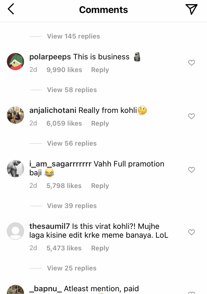
Task: Tap the heart on thesaumil7's comment
Action: coord(192,232)
